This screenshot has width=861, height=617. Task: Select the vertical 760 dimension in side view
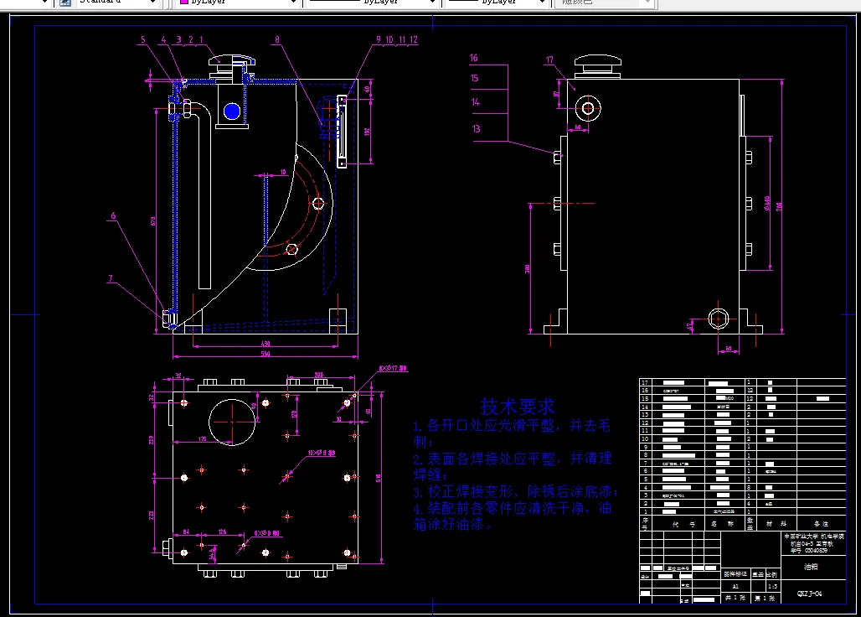point(779,206)
